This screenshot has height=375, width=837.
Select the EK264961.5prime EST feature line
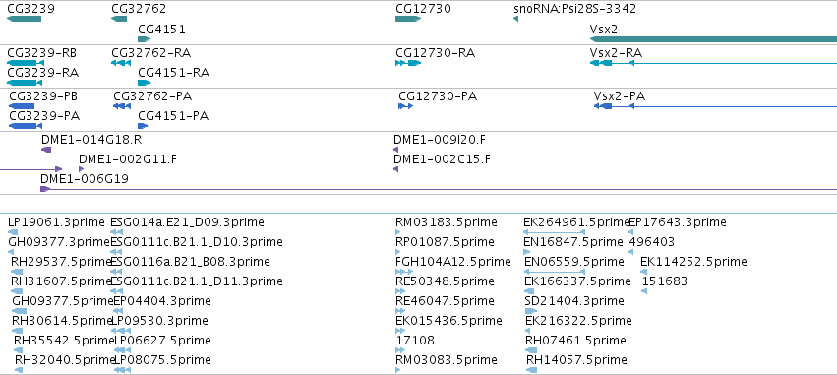click(x=554, y=232)
